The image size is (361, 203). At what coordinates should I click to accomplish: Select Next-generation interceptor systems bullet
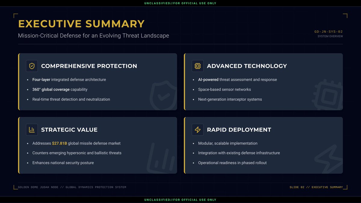tap(230, 99)
